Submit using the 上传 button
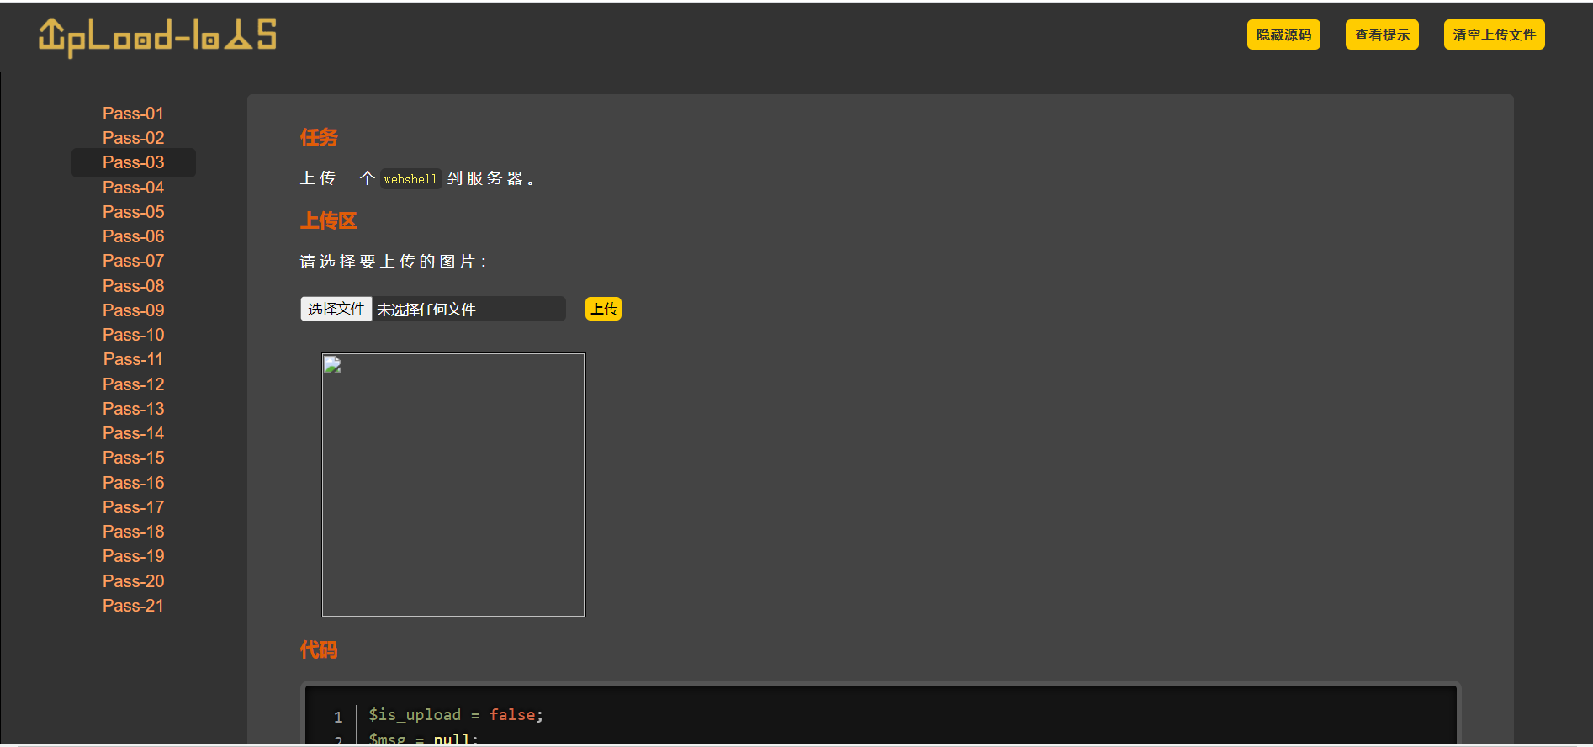Image resolution: width=1593 pixels, height=747 pixels. tap(603, 309)
